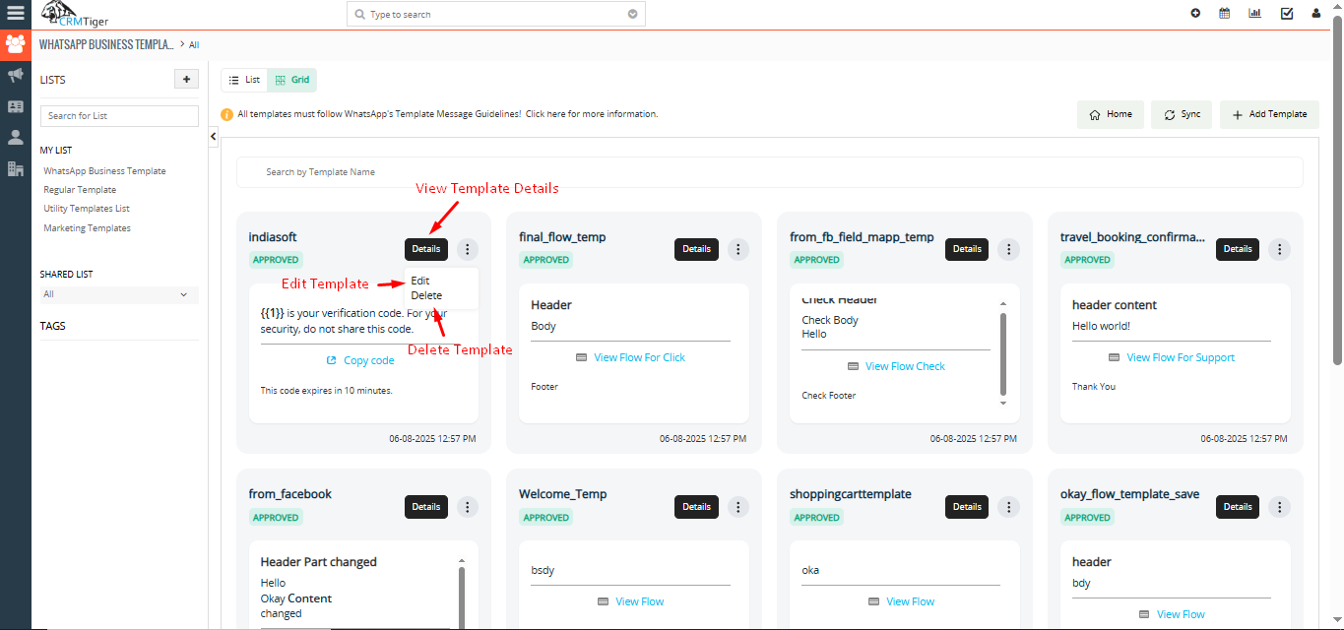View Details of travel_booking_confirma... template
Image resolution: width=1344 pixels, height=630 pixels.
[1238, 249]
